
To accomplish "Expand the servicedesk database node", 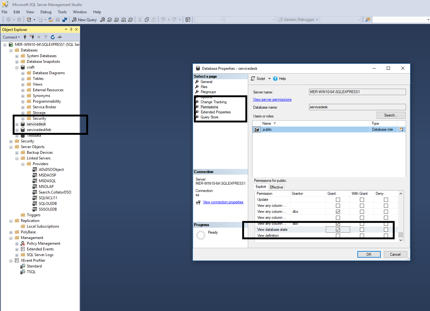I will point(17,124).
